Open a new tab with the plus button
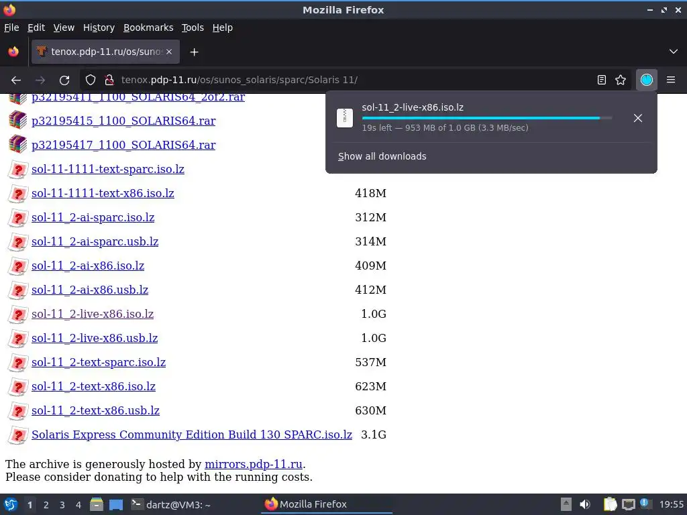687x515 pixels. click(194, 52)
